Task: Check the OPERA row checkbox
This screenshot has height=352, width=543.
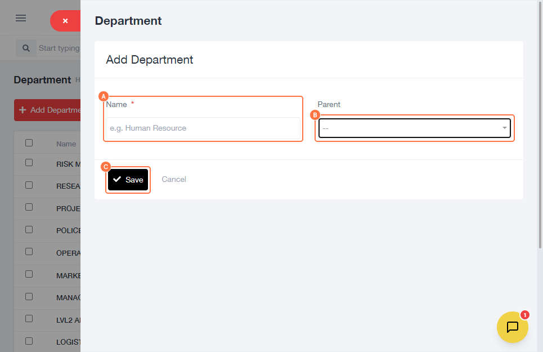Action: click(x=29, y=252)
